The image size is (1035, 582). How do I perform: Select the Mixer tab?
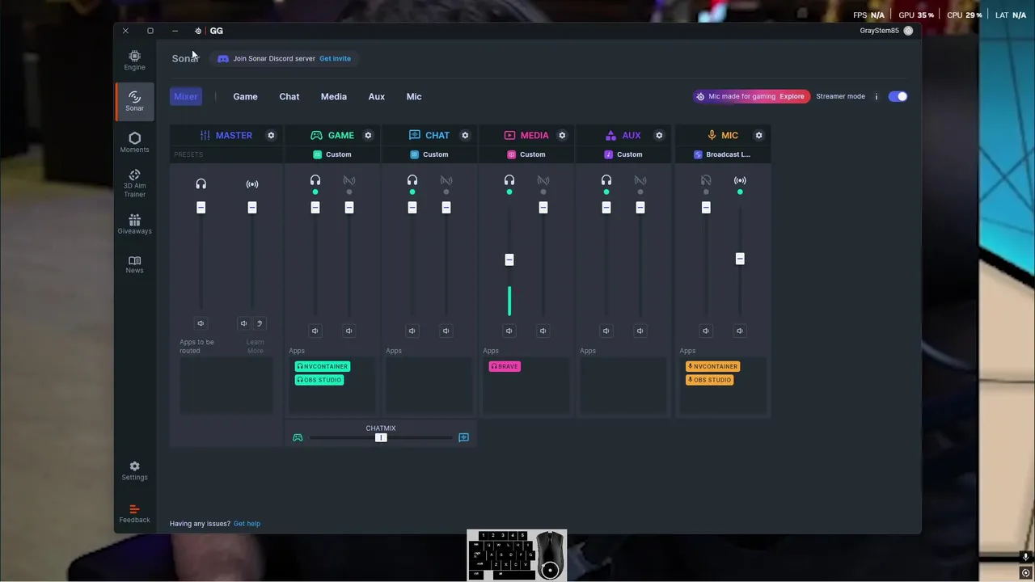[x=185, y=96]
